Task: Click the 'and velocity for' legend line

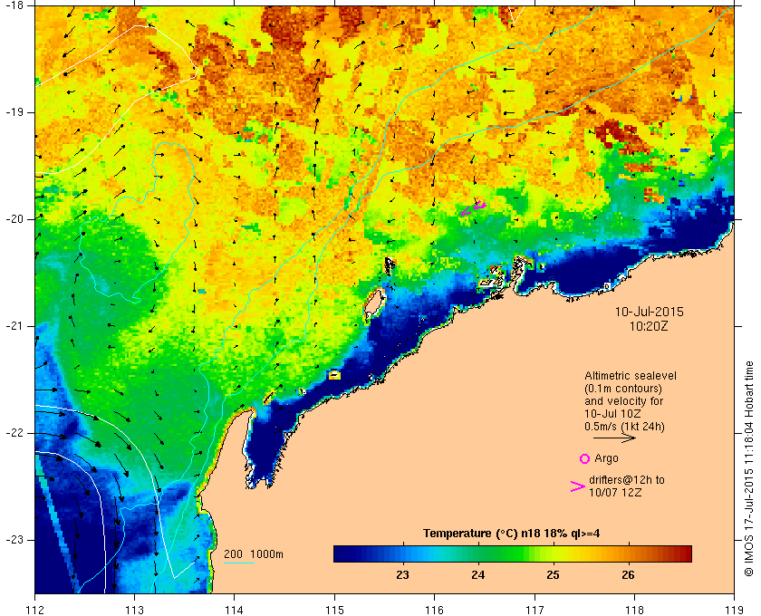Action: point(623,401)
